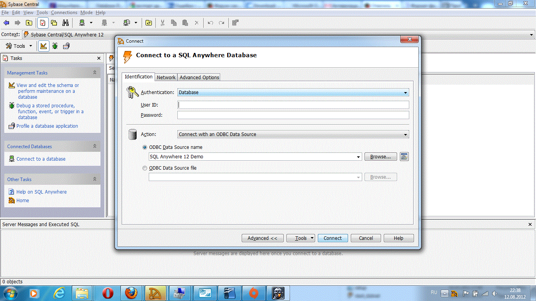Open the Tools dropdown in mode toolbar
This screenshot has height=301, width=536.
pos(19,46)
